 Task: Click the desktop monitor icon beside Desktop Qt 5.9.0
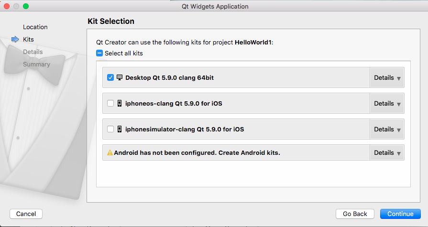click(x=120, y=77)
